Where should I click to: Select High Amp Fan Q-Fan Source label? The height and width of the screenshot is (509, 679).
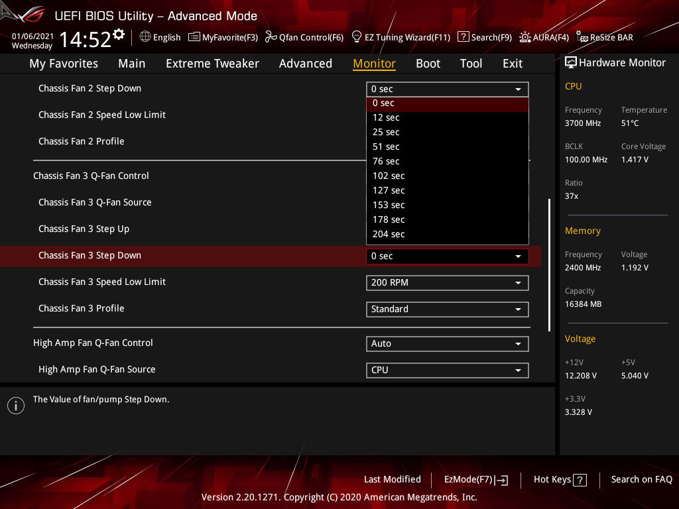97,369
